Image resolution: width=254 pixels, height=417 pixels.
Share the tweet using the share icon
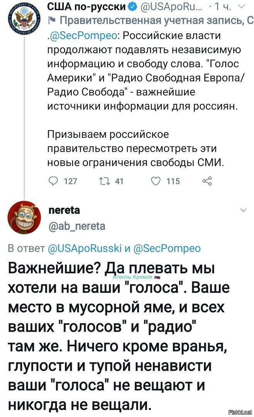(207, 181)
